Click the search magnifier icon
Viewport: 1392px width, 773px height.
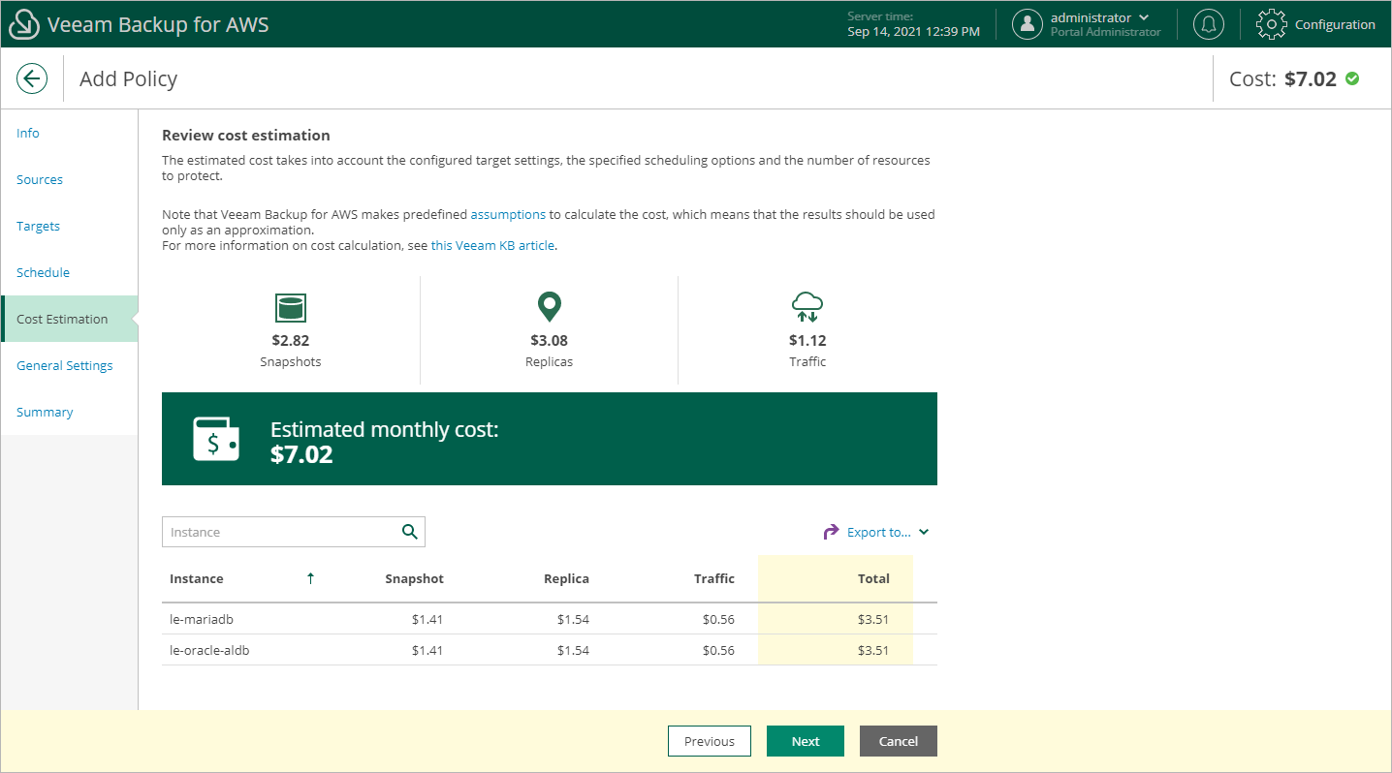(x=410, y=532)
